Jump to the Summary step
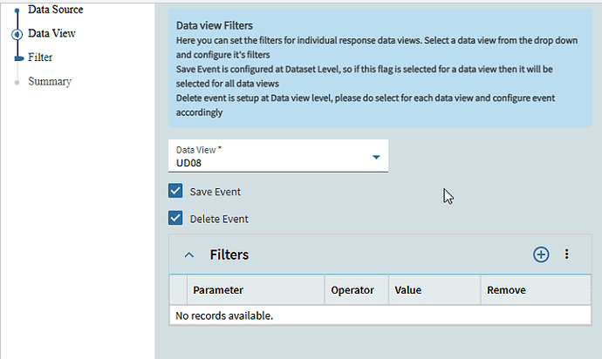 coord(50,81)
